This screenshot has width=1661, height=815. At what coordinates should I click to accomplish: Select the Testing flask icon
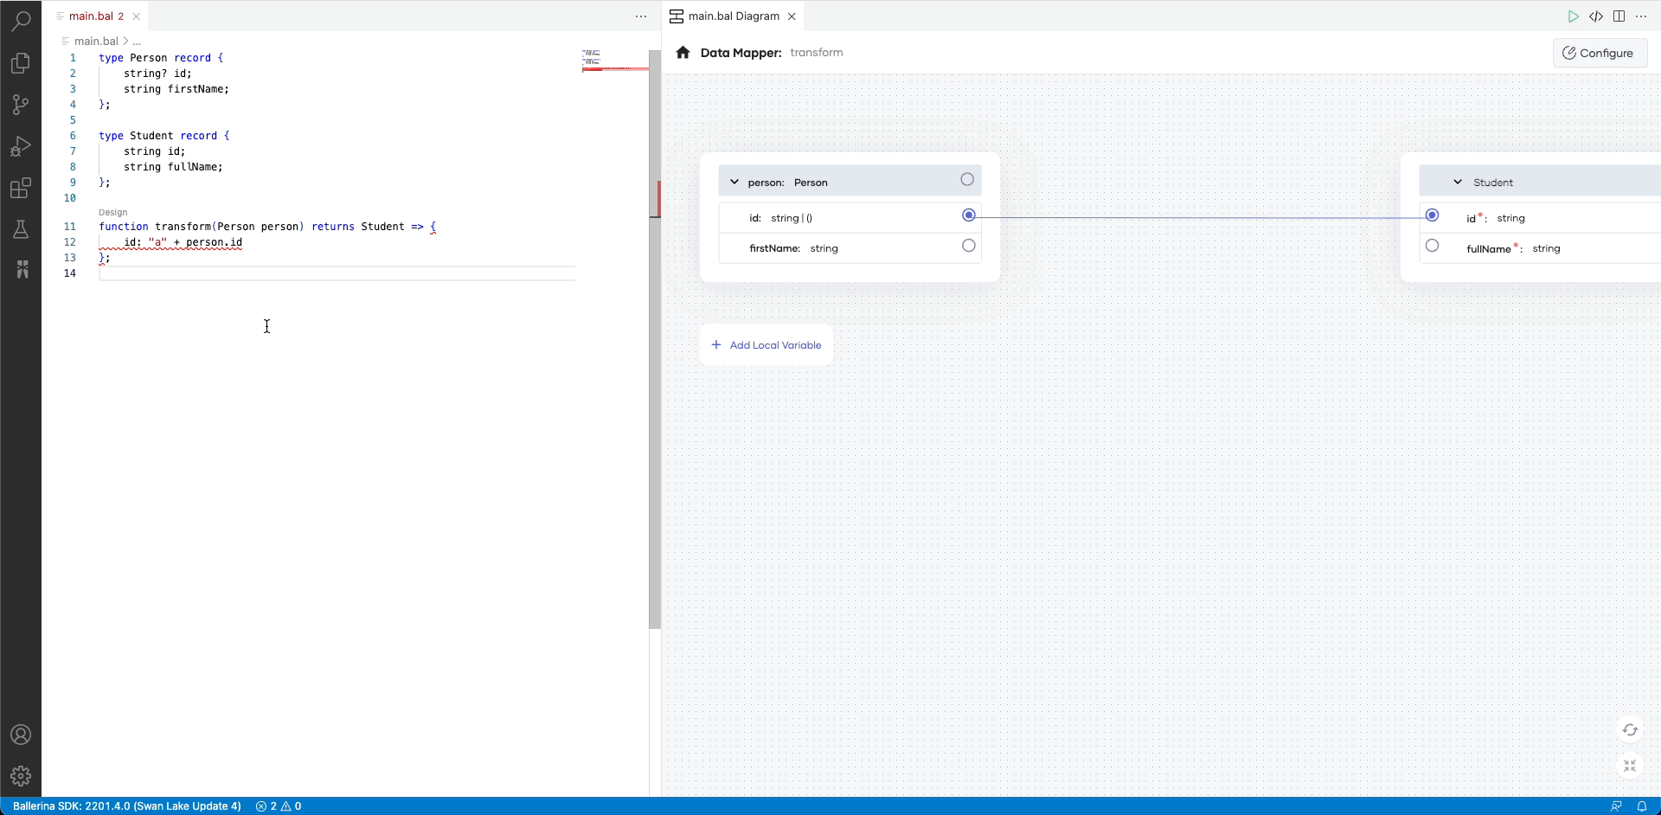pos(21,229)
